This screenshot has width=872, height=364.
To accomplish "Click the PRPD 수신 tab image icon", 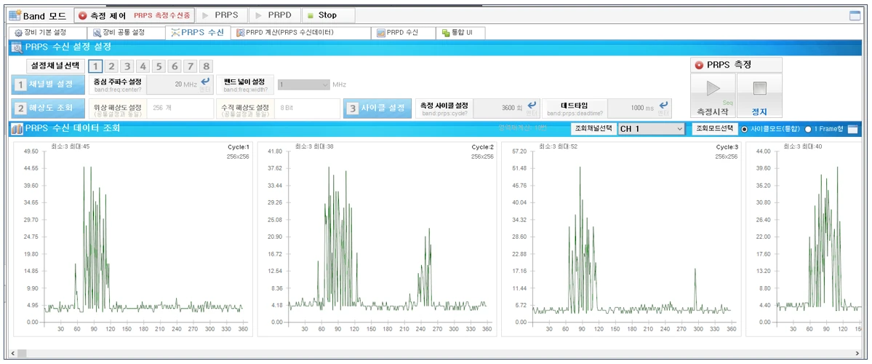I will pos(381,33).
